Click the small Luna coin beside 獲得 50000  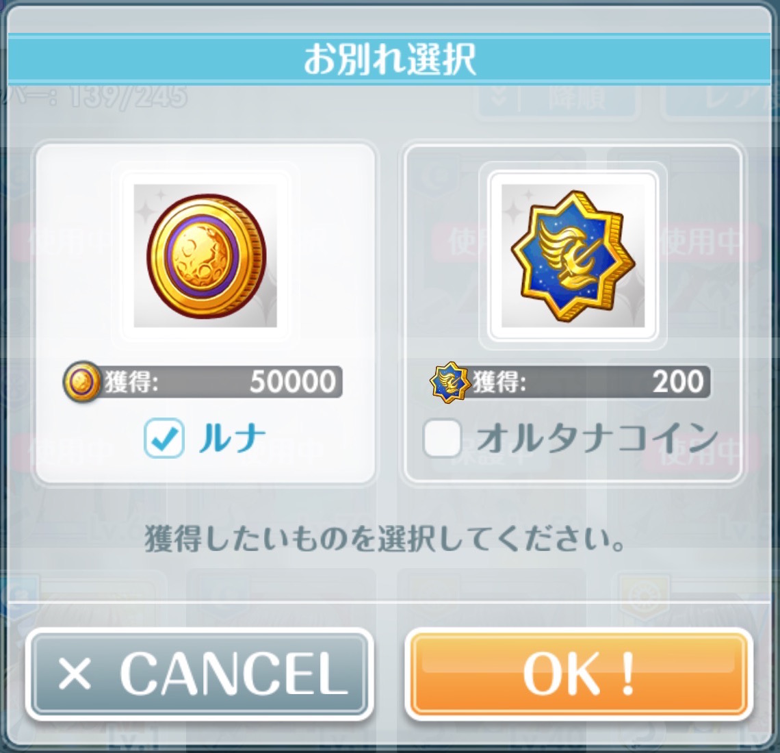(81, 382)
